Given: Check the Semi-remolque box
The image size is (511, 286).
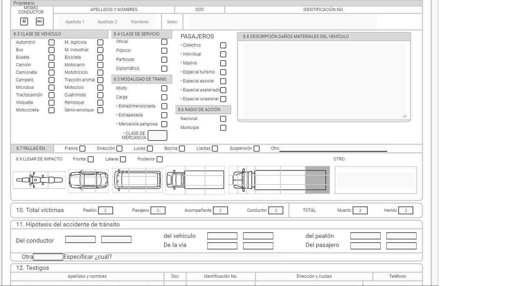Looking at the screenshot, I should [100, 110].
